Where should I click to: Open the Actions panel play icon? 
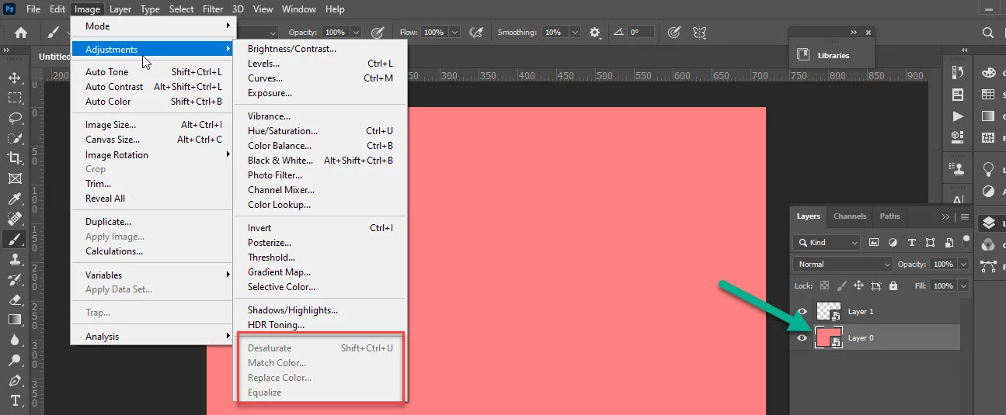pyautogui.click(x=958, y=116)
